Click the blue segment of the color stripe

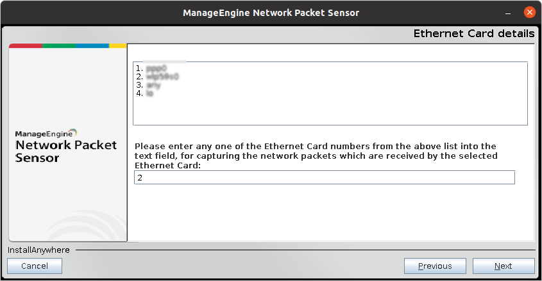(x=92, y=45)
